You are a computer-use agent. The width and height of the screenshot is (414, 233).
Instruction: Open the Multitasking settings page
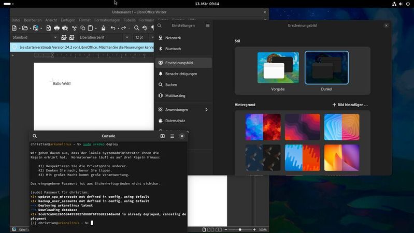tap(183, 96)
